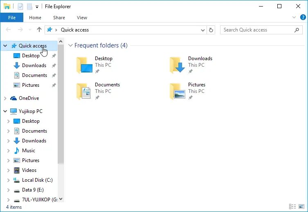
Task: Select pinned Pictures under Quick access
Action: tap(31, 85)
